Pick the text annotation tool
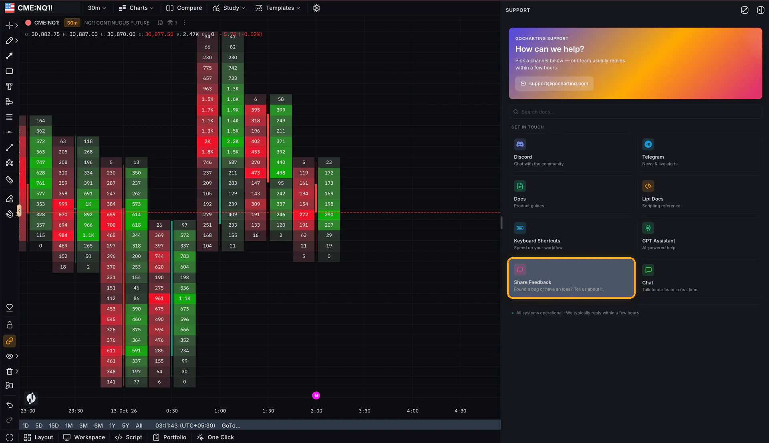Viewport: 769px width, 443px height. [x=9, y=87]
